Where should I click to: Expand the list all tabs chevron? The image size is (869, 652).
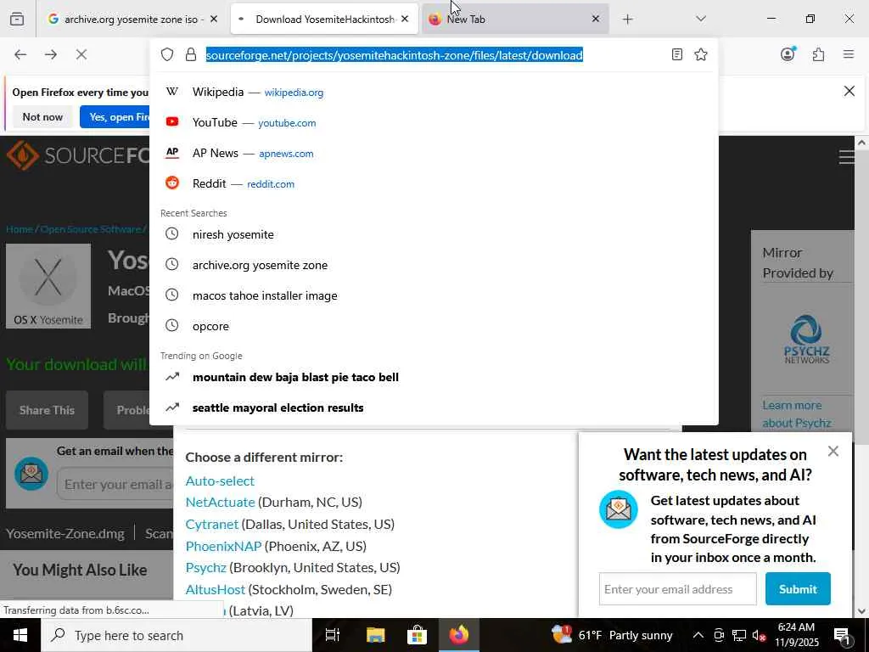coord(701,19)
